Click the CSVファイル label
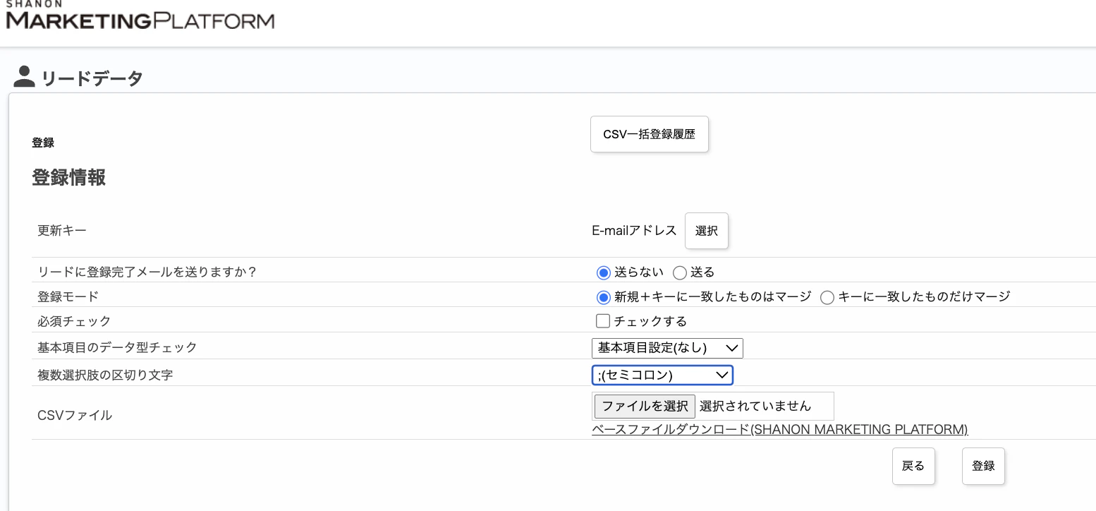Image resolution: width=1096 pixels, height=511 pixels. point(75,415)
